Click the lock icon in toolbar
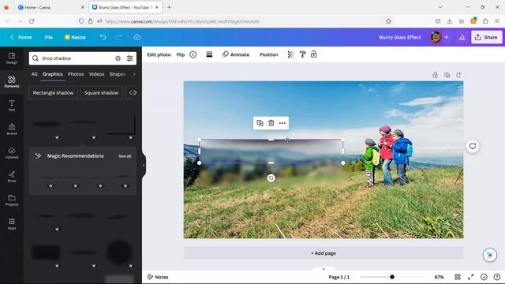 [314, 54]
